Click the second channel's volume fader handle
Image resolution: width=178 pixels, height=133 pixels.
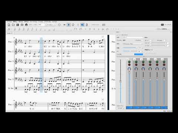(136, 80)
